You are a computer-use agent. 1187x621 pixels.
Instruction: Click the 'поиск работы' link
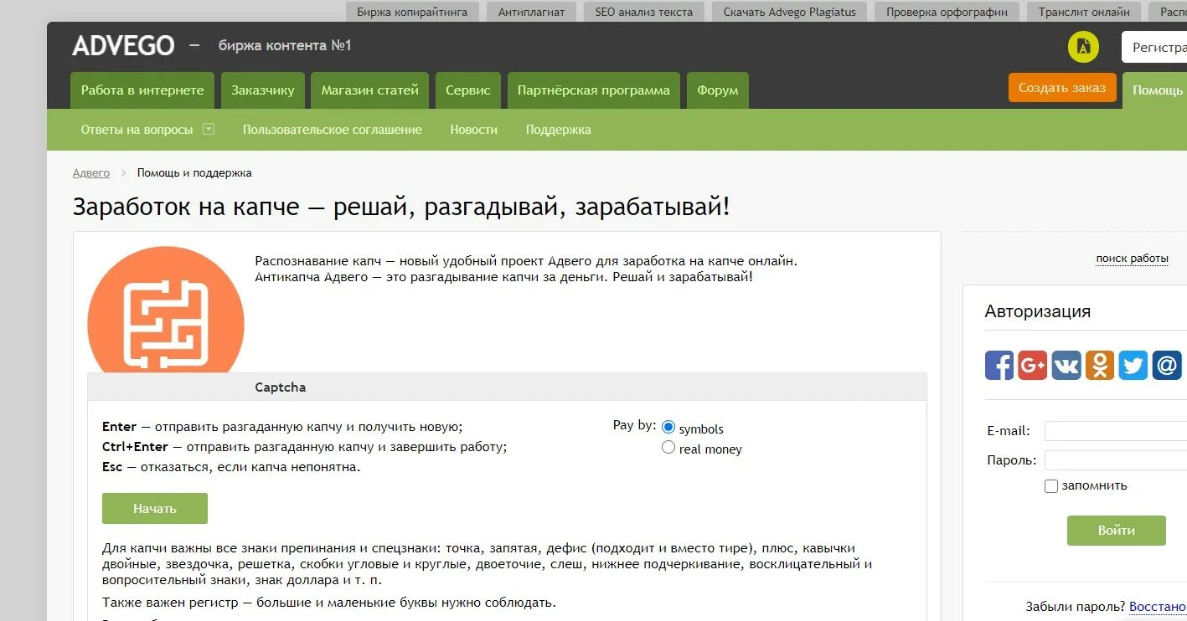(1133, 259)
